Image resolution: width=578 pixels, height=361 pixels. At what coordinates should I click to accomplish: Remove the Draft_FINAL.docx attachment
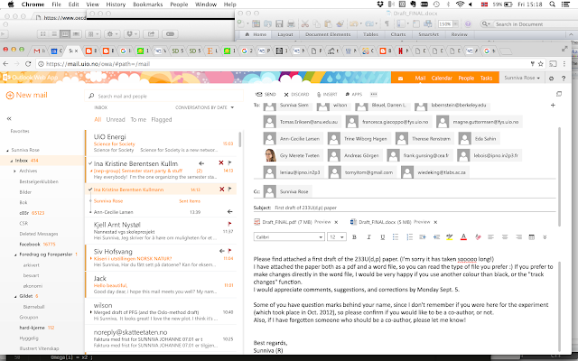point(435,222)
